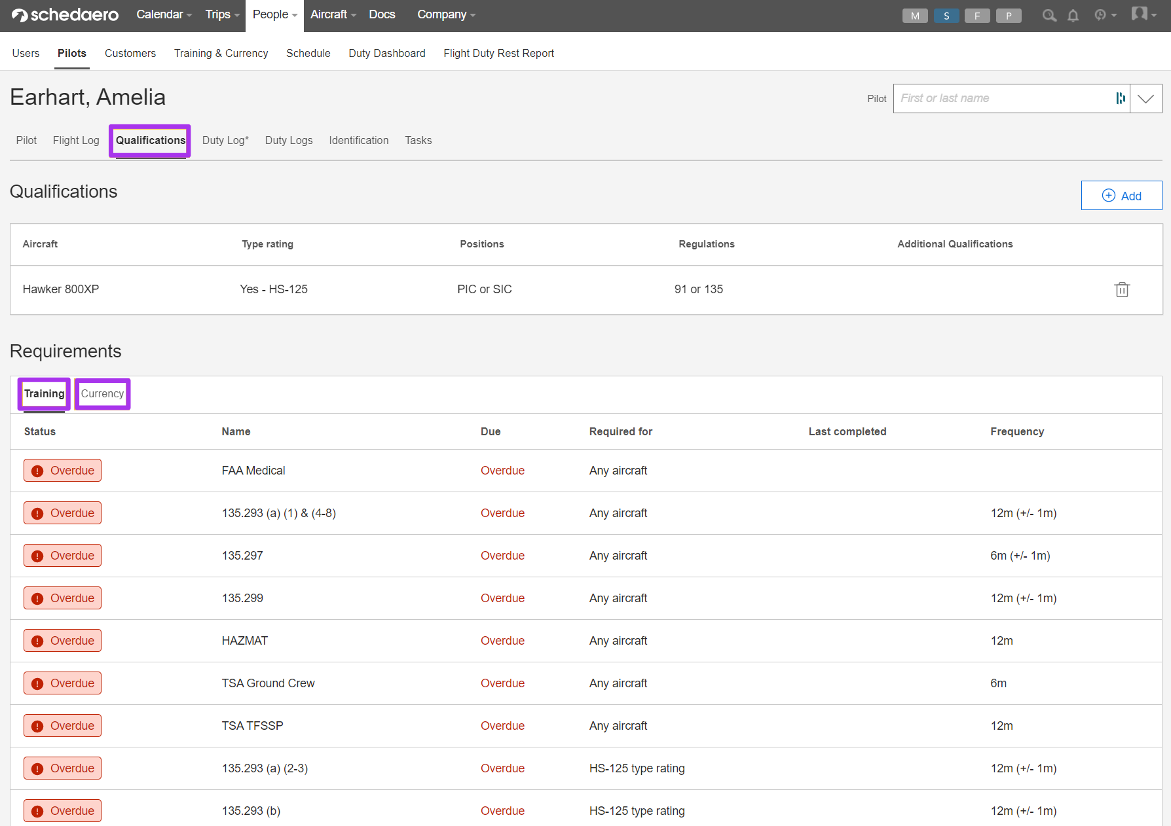
Task: Click 'HS-125 type rating' in 135.293 (b) row
Action: pyautogui.click(x=637, y=811)
